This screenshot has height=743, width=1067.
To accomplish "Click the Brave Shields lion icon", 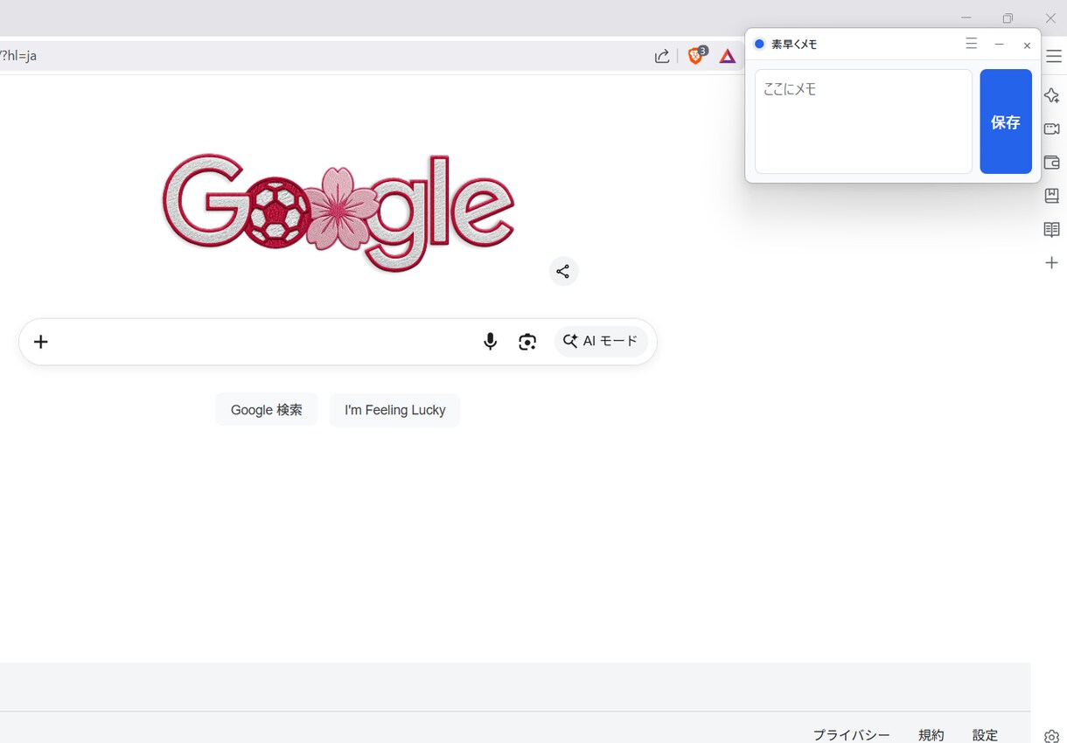I will [696, 56].
